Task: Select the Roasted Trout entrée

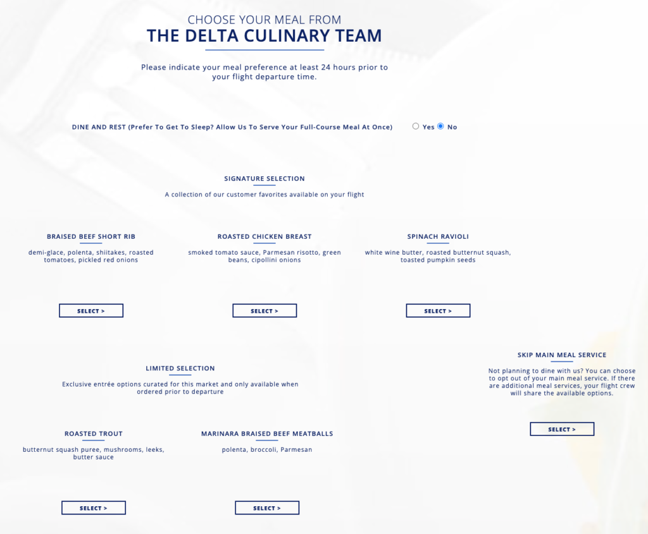Action: tap(93, 507)
